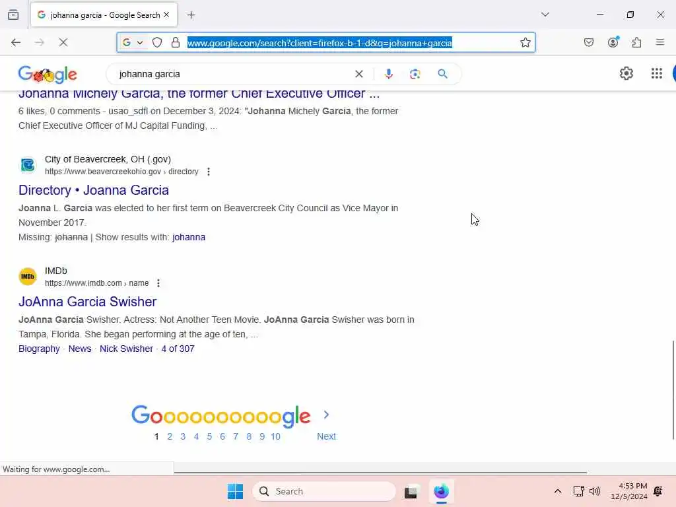This screenshot has height=507, width=676.
Task: Go to results page 7
Action: pos(236,437)
